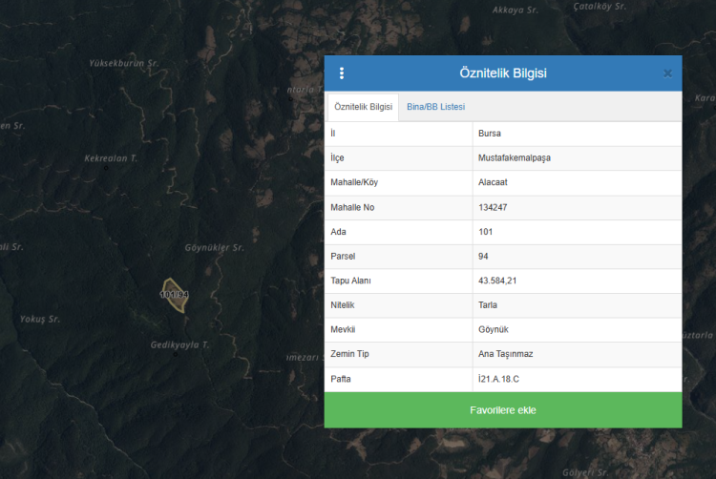Viewport: 716px width, 479px height.
Task: Close the Öznitelik Bilgisi dialog
Action: [667, 73]
